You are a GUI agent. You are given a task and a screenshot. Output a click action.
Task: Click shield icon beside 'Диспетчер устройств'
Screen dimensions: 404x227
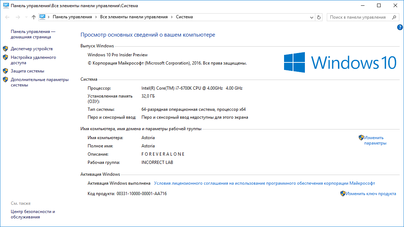click(5, 49)
